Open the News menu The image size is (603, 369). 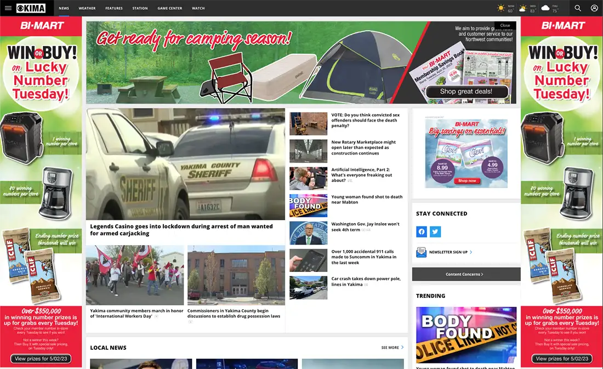pos(64,8)
